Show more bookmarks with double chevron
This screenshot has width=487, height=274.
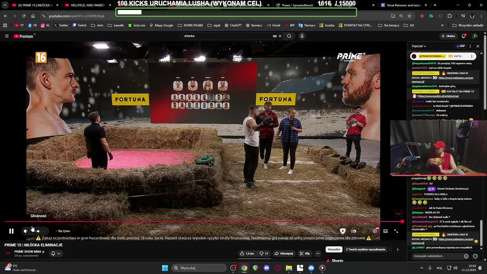[442, 25]
